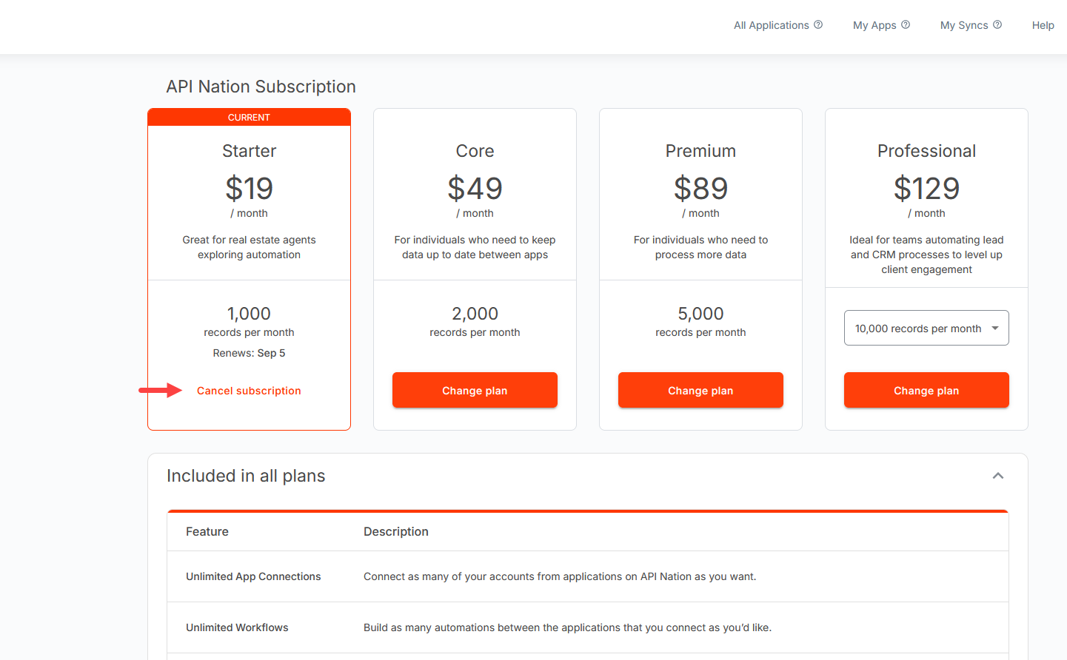Click the help icon beside My Syncs
The height and width of the screenshot is (660, 1067).
pyautogui.click(x=997, y=24)
